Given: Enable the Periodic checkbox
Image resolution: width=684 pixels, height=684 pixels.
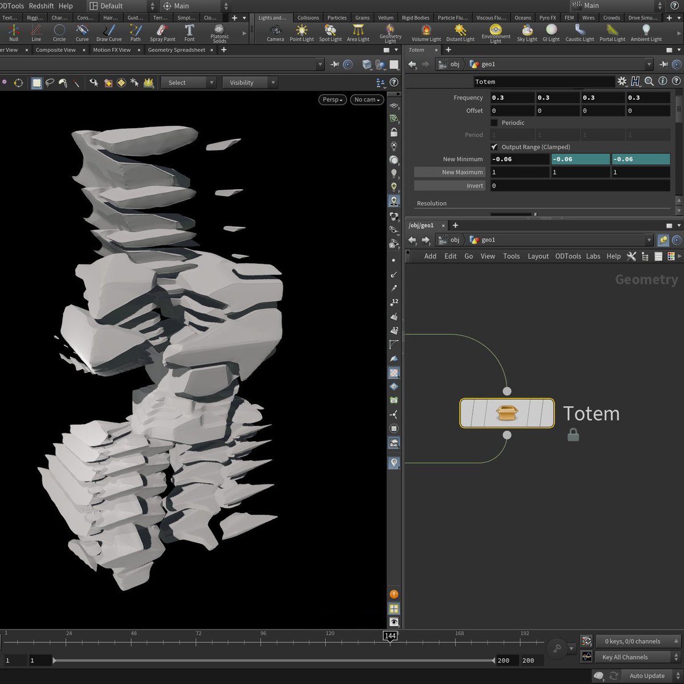Looking at the screenshot, I should point(494,123).
